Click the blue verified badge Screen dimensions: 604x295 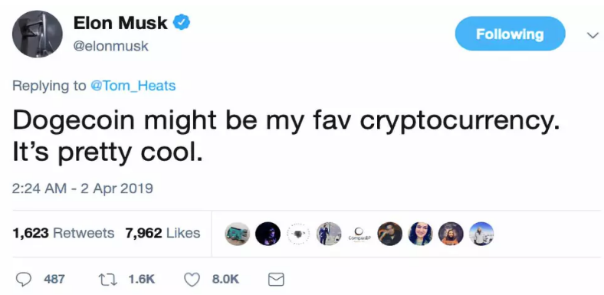181,23
